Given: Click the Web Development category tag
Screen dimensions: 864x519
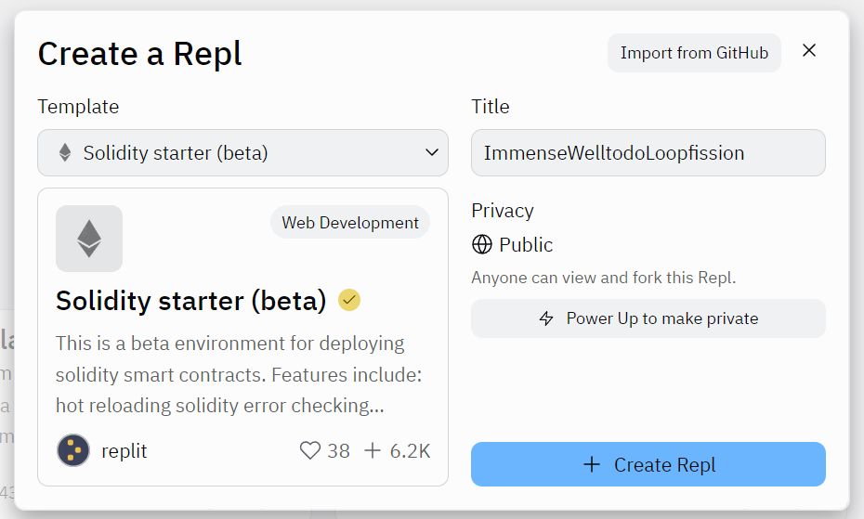Looking at the screenshot, I should [350, 223].
